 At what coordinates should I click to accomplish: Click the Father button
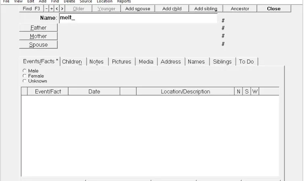[38, 28]
